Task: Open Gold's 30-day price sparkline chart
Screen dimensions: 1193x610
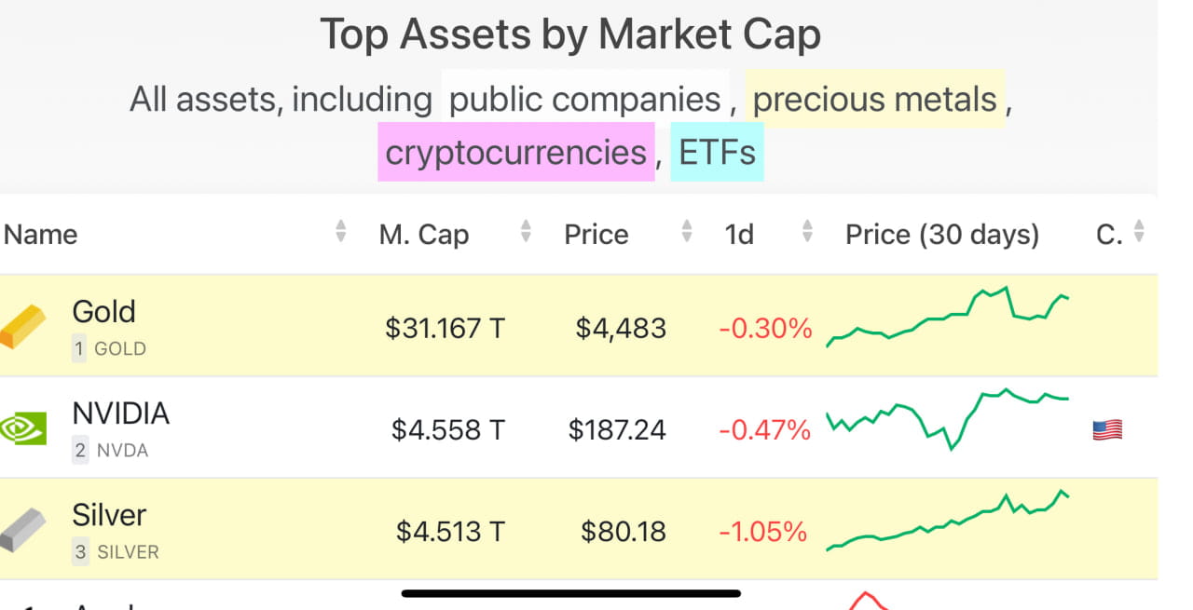Action: pos(946,321)
